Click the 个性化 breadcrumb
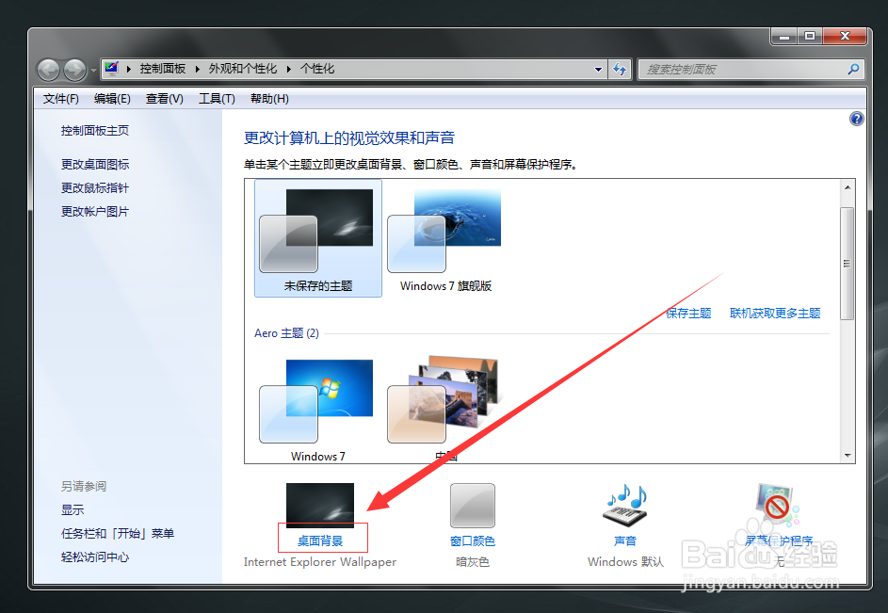 (317, 69)
